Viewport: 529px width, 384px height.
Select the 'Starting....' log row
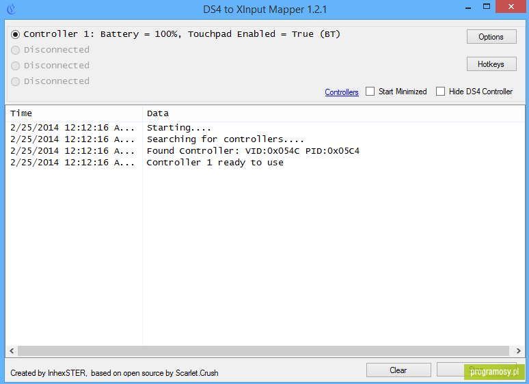(x=264, y=128)
